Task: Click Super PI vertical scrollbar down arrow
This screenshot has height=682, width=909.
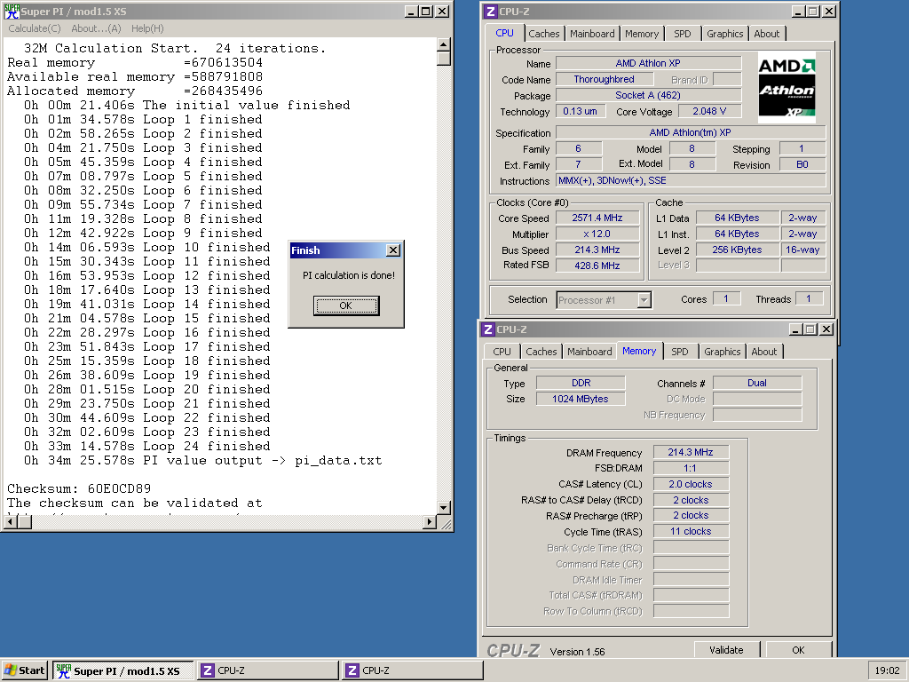Action: (444, 508)
